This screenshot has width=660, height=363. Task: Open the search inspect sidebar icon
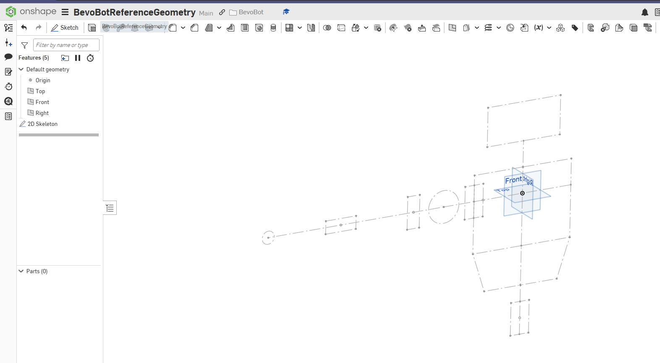click(8, 101)
